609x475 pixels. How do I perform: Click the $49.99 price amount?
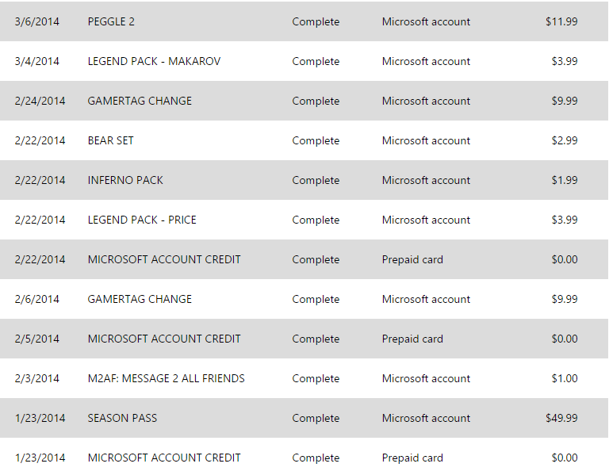(x=561, y=418)
